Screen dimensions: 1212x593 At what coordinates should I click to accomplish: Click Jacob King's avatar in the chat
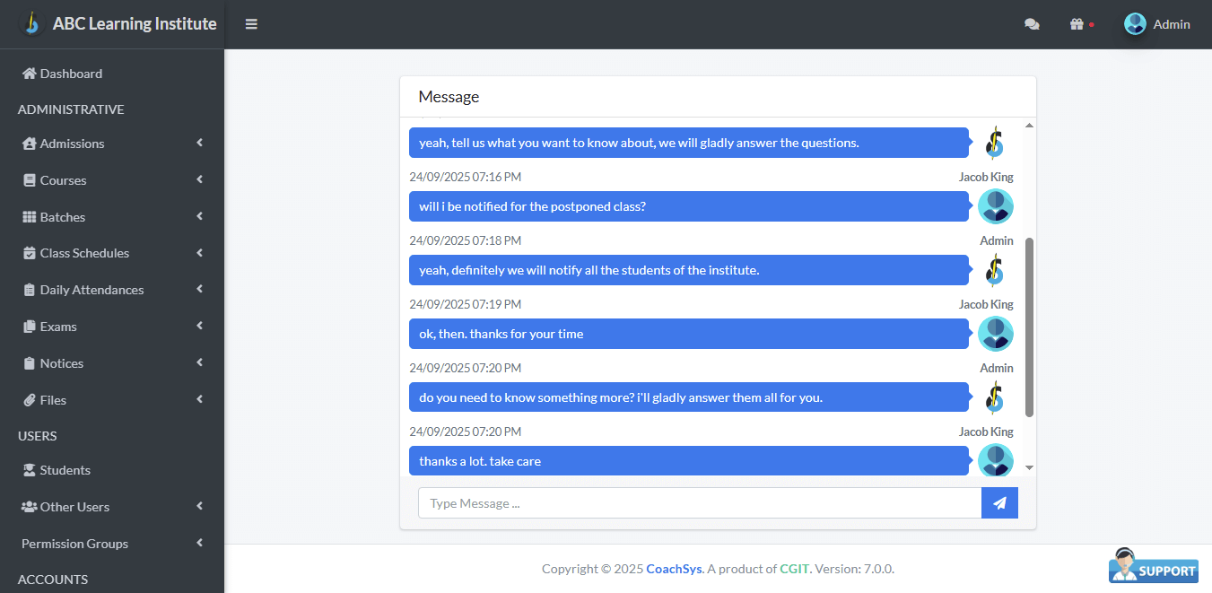(x=996, y=206)
